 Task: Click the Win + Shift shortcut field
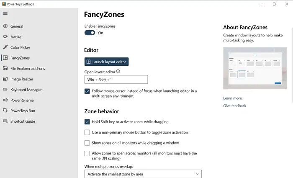click(116, 80)
